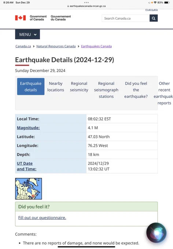Select the 47.03 North latitude value
Viewport: 173px width, 249px height.
tap(99, 137)
